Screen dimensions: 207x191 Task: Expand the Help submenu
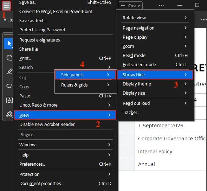[x=65, y=155]
